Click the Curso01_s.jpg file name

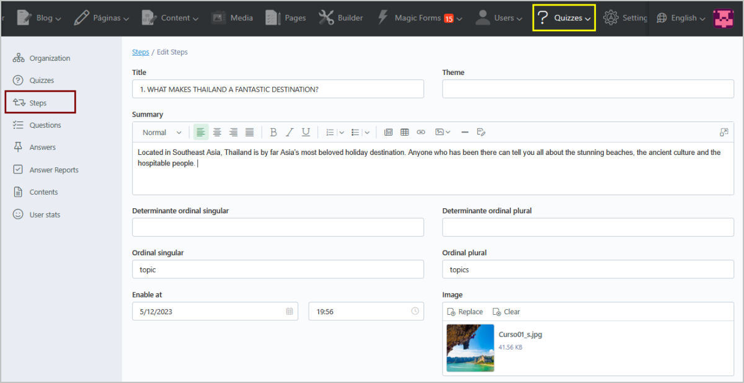[520, 335]
